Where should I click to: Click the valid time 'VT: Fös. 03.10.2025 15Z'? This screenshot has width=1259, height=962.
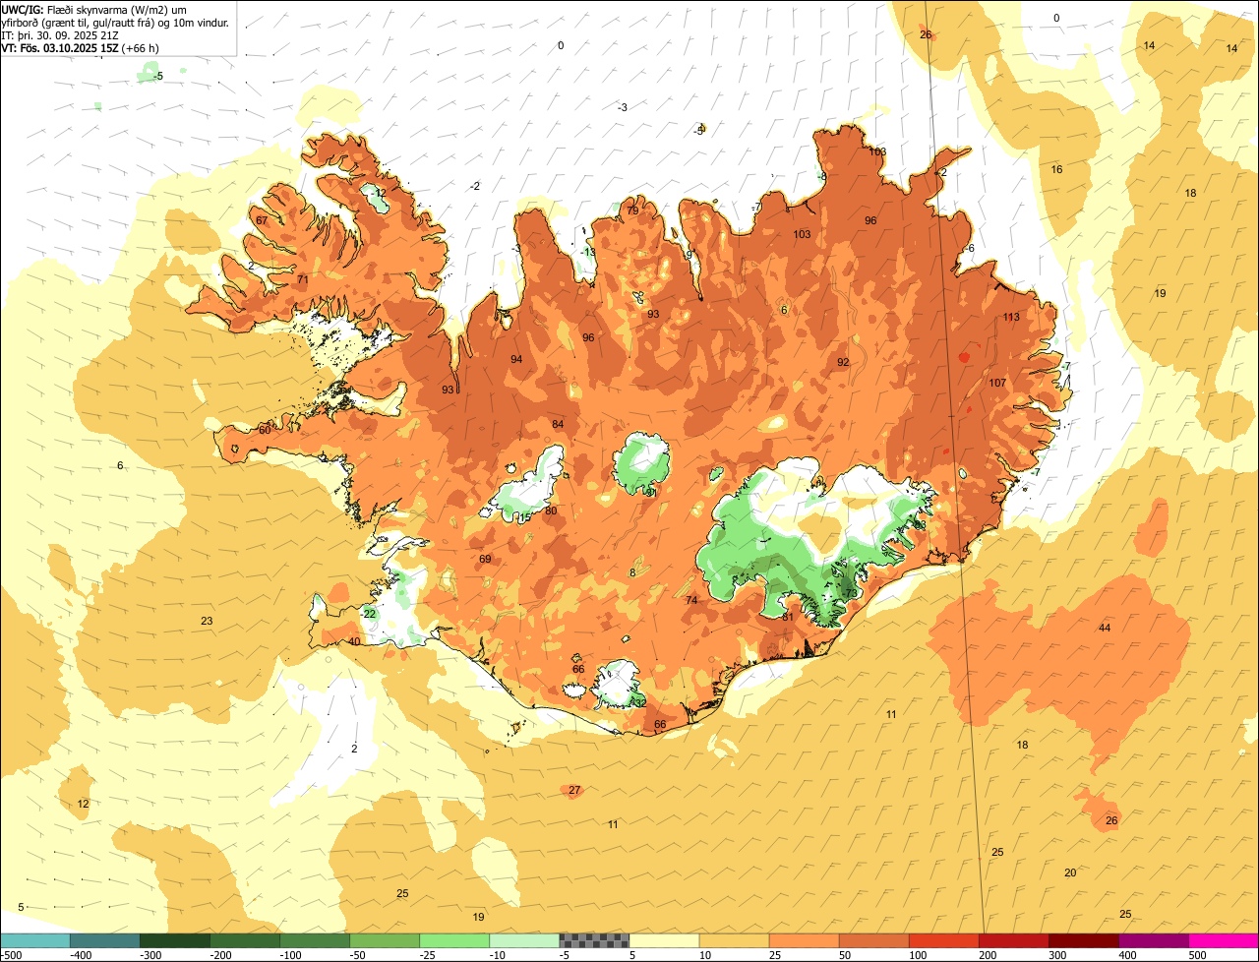click(x=60, y=47)
